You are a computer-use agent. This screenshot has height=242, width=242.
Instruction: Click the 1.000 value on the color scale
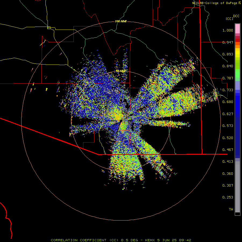(x=228, y=30)
